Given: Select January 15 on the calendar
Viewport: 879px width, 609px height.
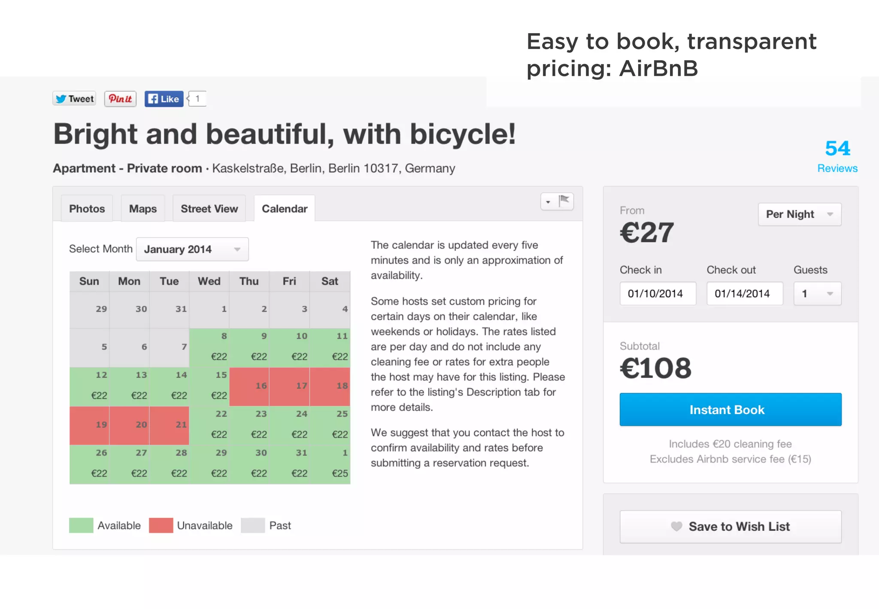Looking at the screenshot, I should click(209, 387).
